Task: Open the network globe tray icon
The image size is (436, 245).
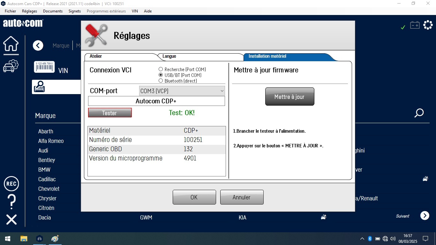Action: 385,239
